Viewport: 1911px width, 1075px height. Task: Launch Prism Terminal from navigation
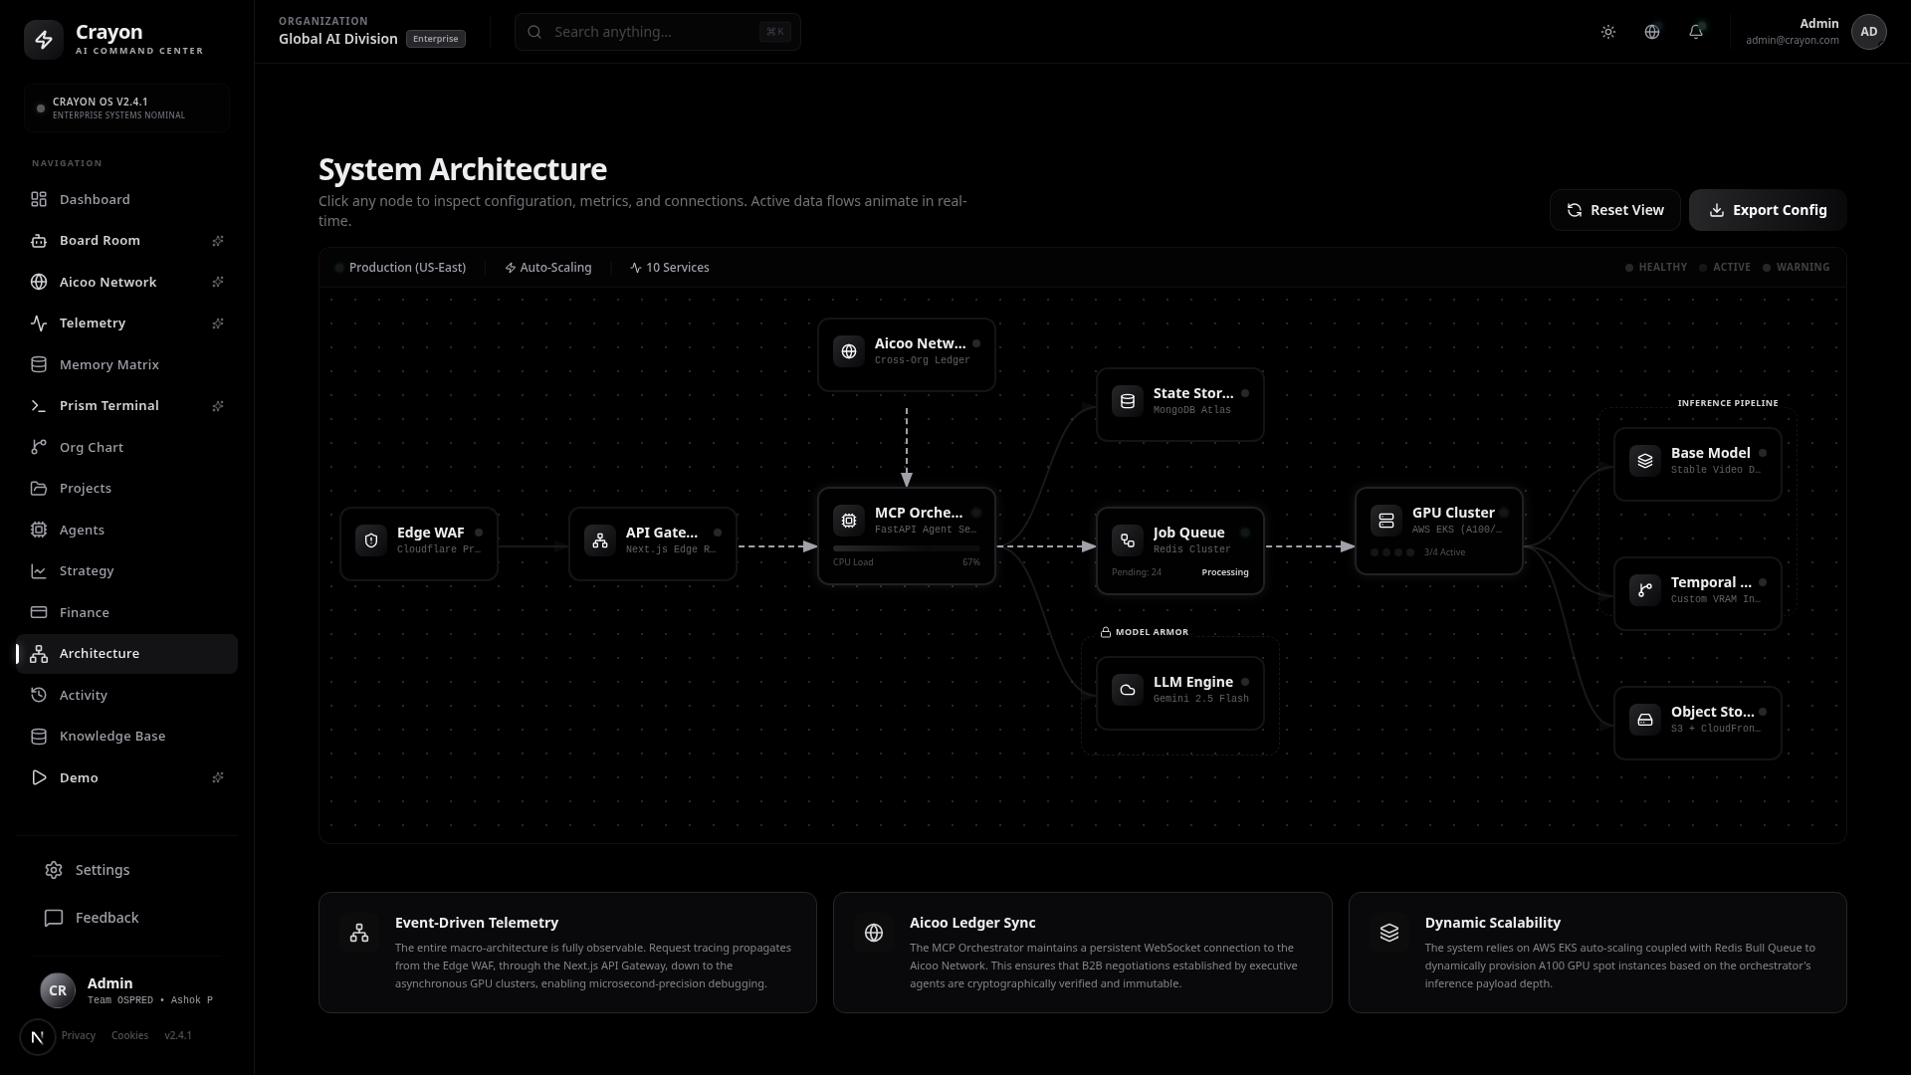(126, 406)
